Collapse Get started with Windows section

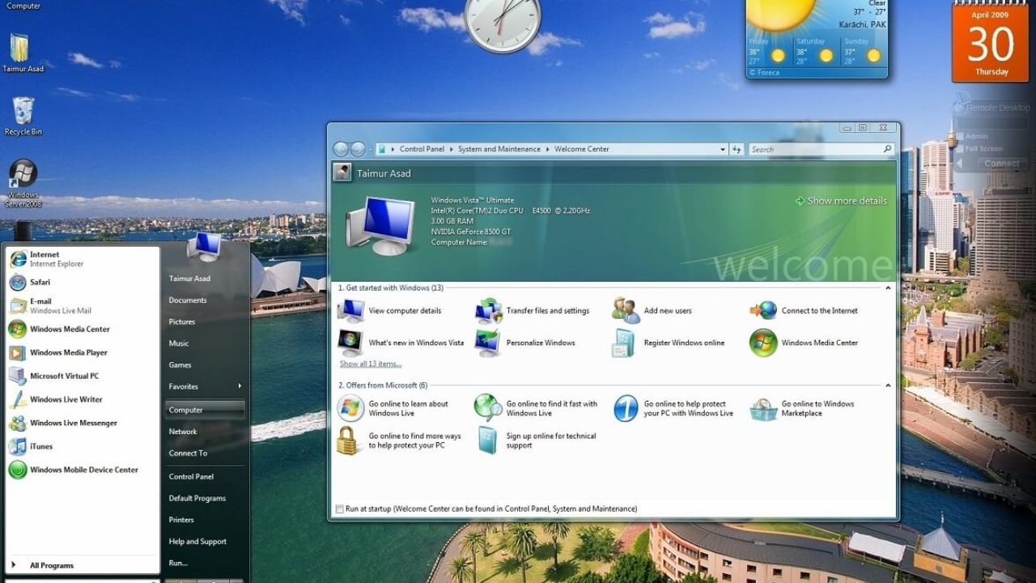(888, 288)
